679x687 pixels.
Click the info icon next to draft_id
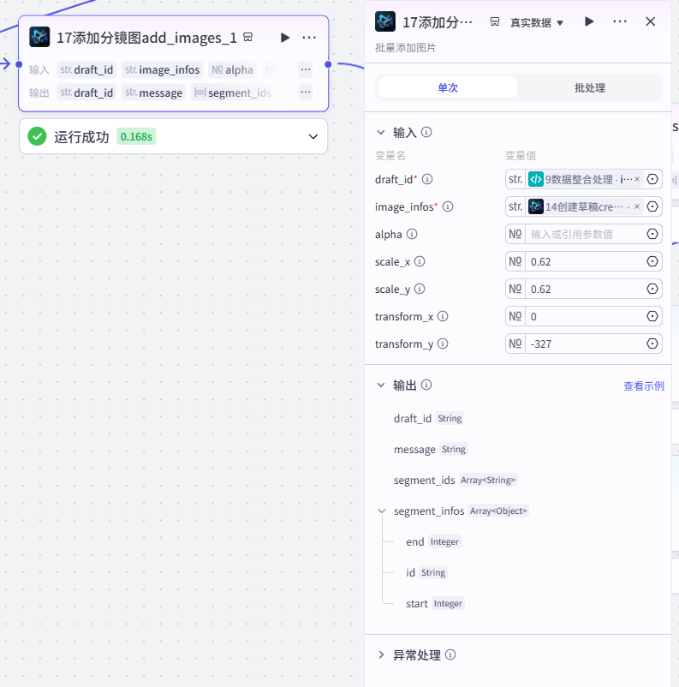(427, 179)
